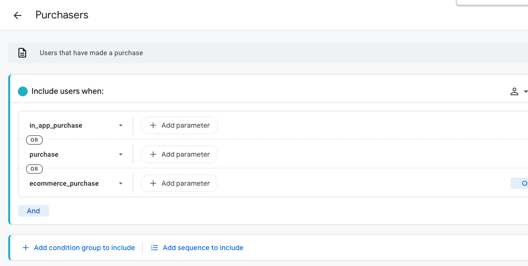Click the 'Include users when:' heading

pyautogui.click(x=67, y=91)
